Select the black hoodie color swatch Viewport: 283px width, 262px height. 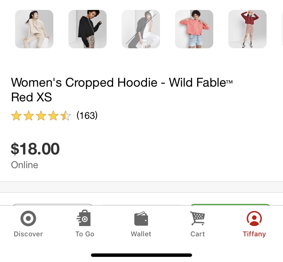click(x=87, y=29)
